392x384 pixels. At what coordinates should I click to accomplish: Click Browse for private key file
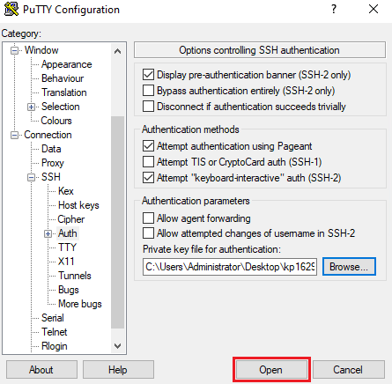[x=349, y=267]
